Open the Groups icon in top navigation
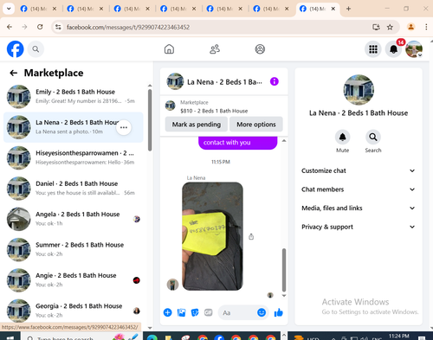 (x=260, y=49)
